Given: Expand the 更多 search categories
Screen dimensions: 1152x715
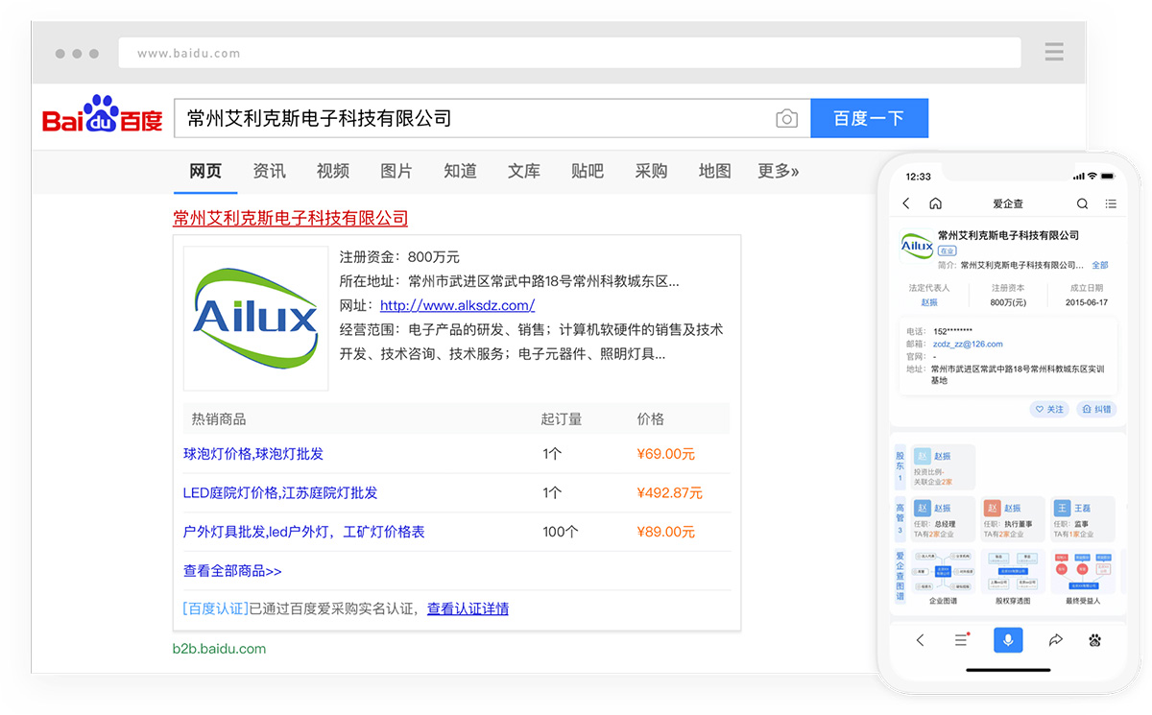Looking at the screenshot, I should pyautogui.click(x=778, y=171).
